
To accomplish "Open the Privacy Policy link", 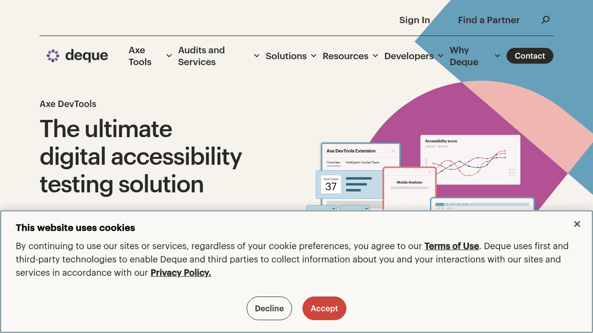I will pyautogui.click(x=181, y=273).
